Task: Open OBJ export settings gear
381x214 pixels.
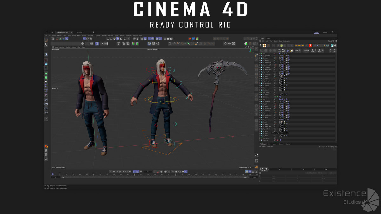Action: 308,50
